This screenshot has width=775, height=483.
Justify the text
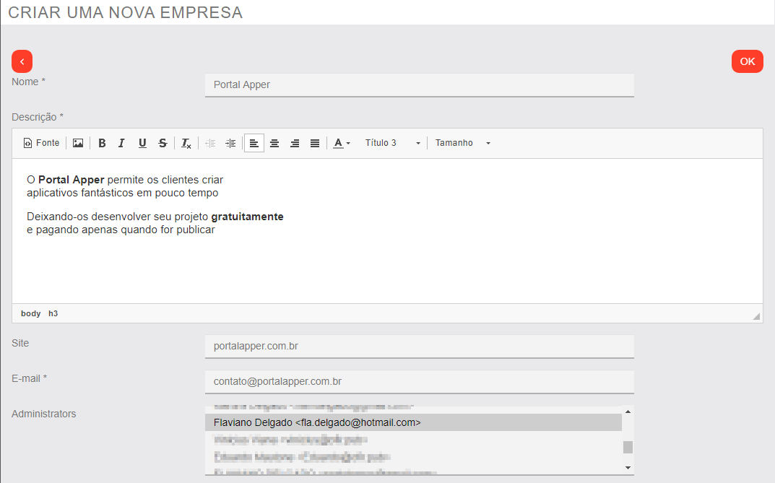coord(315,143)
